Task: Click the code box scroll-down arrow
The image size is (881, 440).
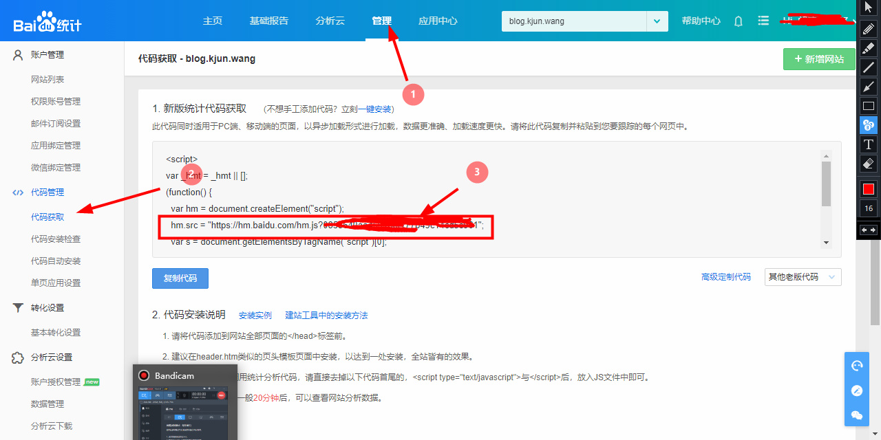Action: click(x=826, y=242)
